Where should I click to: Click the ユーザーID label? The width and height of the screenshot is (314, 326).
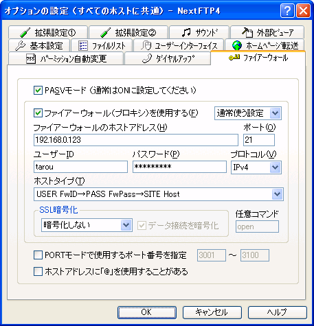[54, 154]
